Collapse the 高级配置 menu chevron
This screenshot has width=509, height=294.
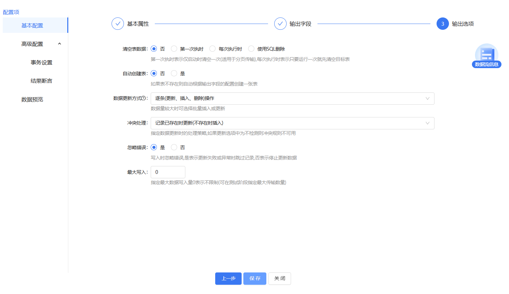tap(59, 44)
